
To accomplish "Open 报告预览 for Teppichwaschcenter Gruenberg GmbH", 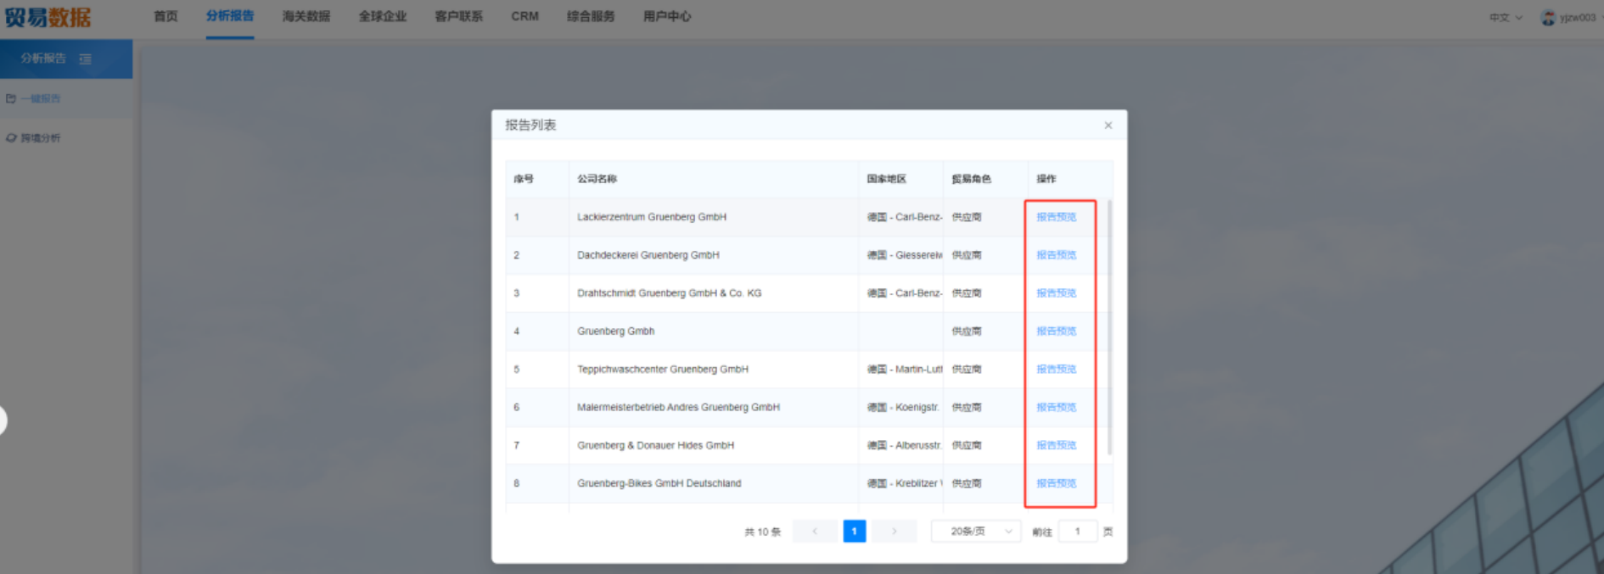I will [x=1057, y=370].
